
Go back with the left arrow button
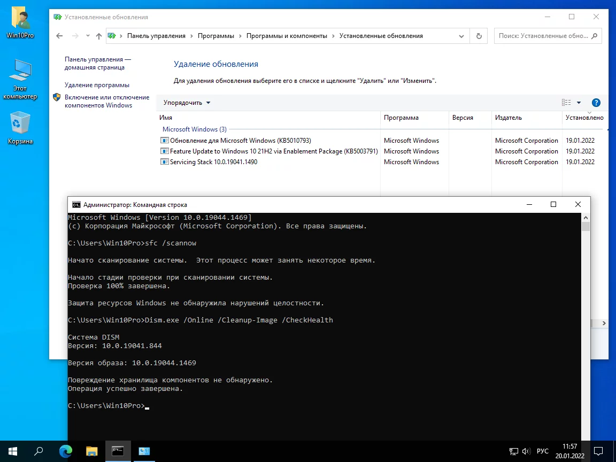point(59,36)
